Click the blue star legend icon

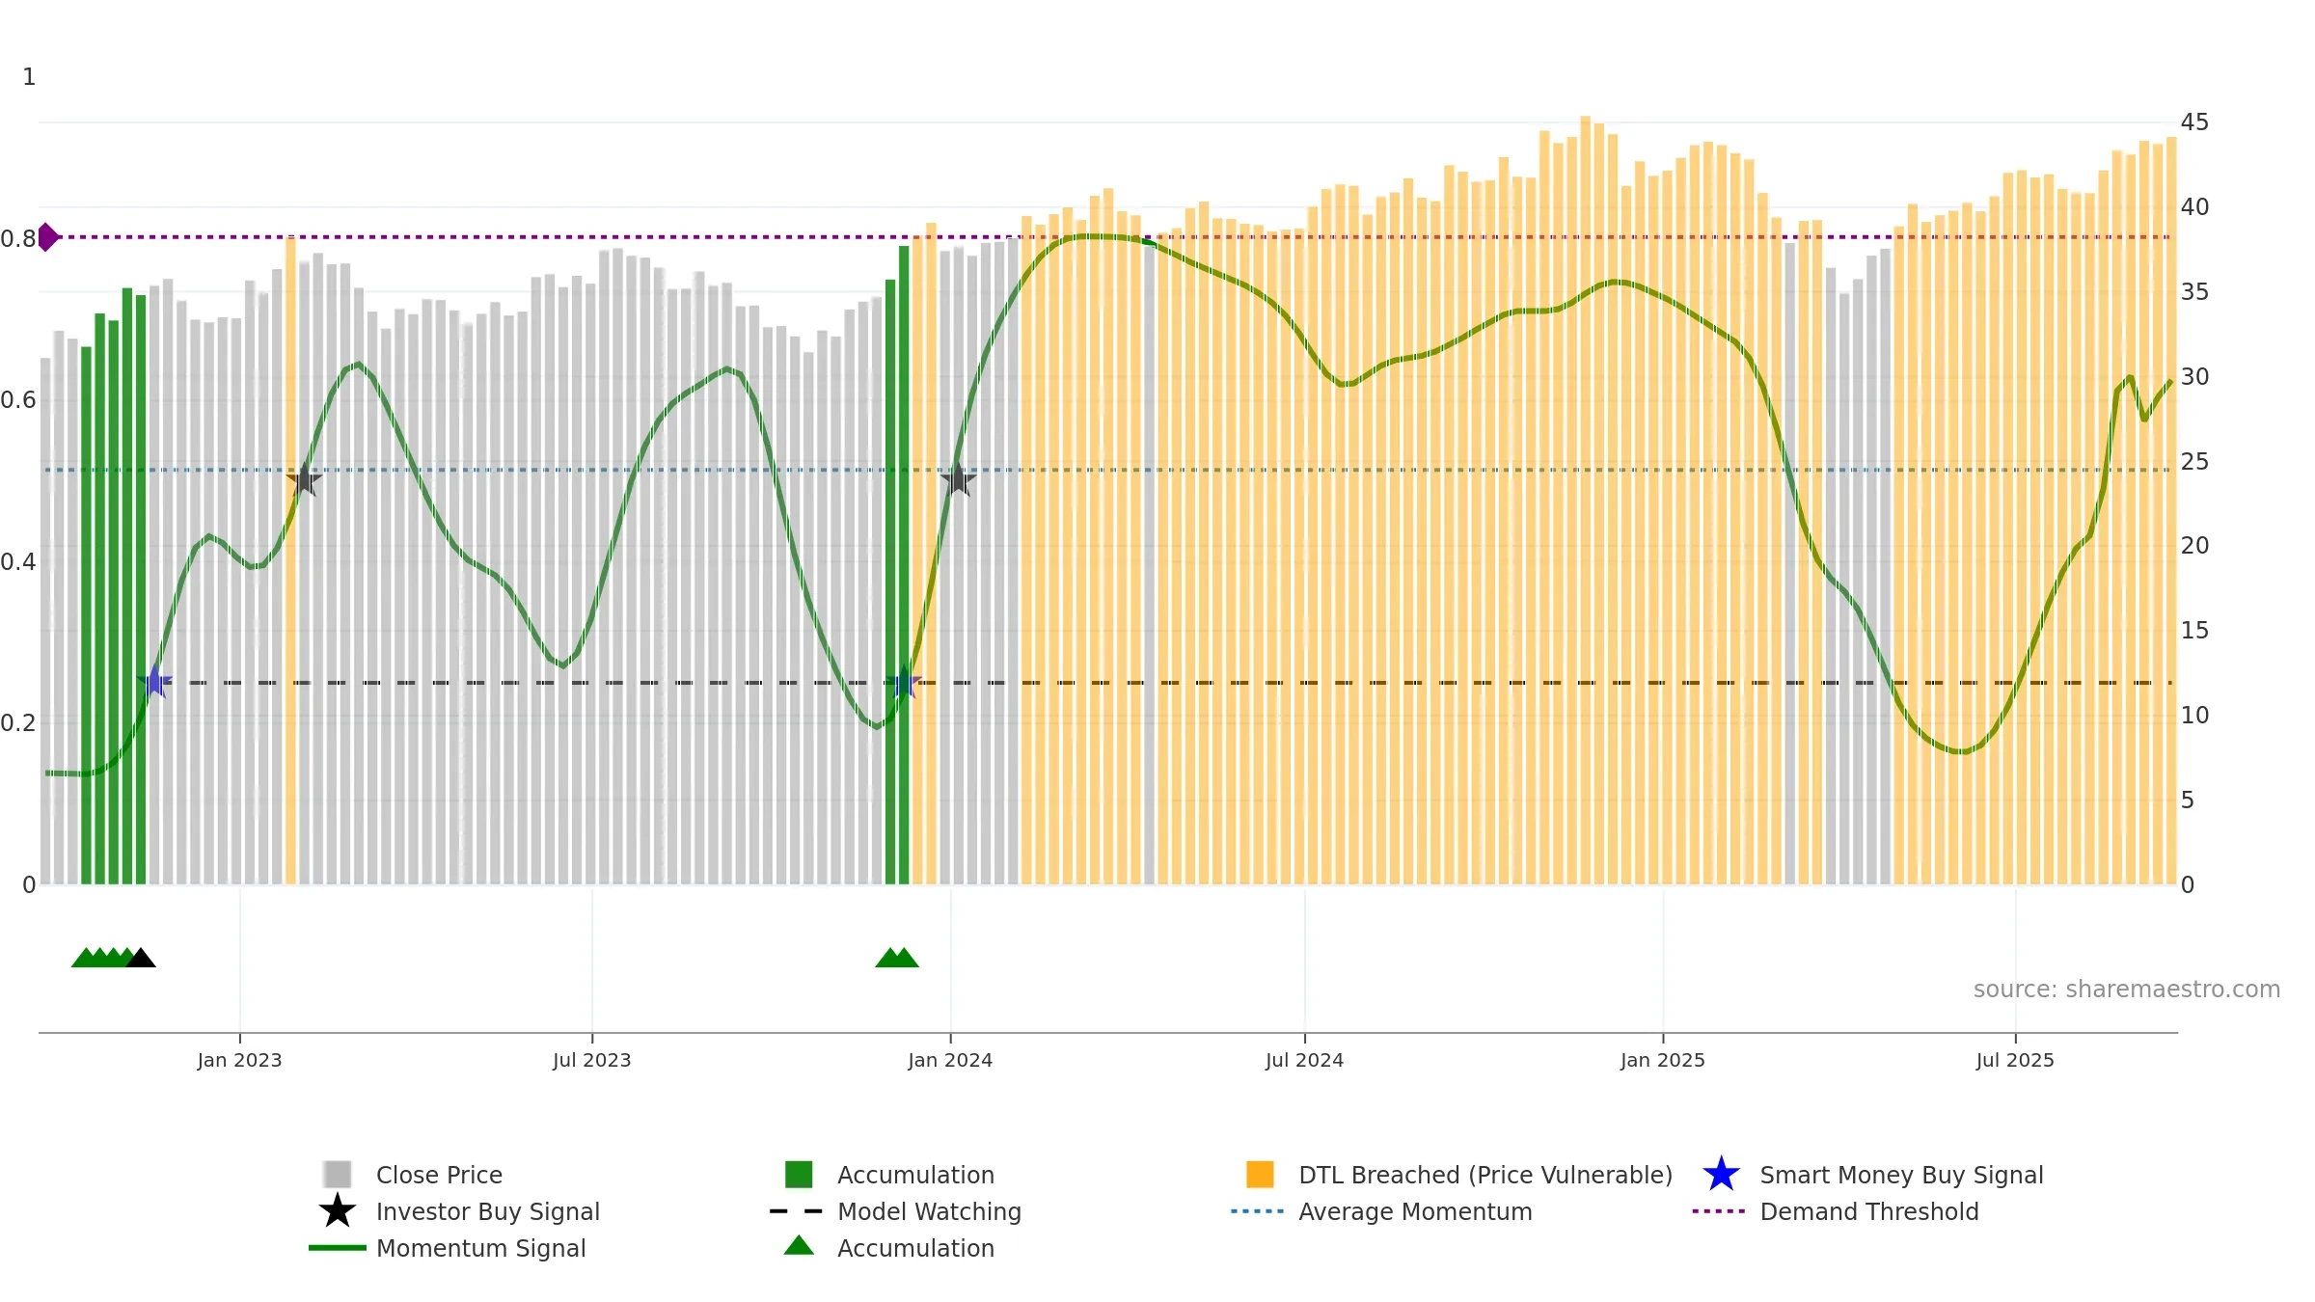(x=1720, y=1175)
